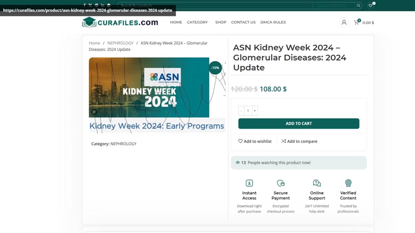The width and height of the screenshot is (415, 233).
Task: Open the Contact Us menu item
Action: (243, 22)
